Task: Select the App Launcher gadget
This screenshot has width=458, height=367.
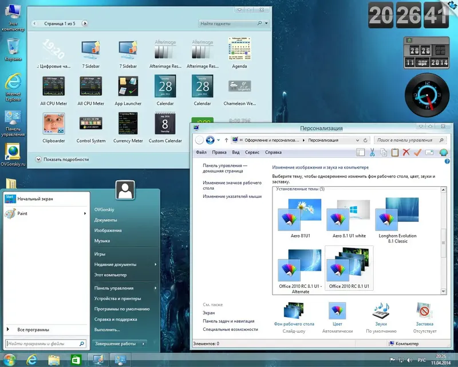Action: point(128,91)
